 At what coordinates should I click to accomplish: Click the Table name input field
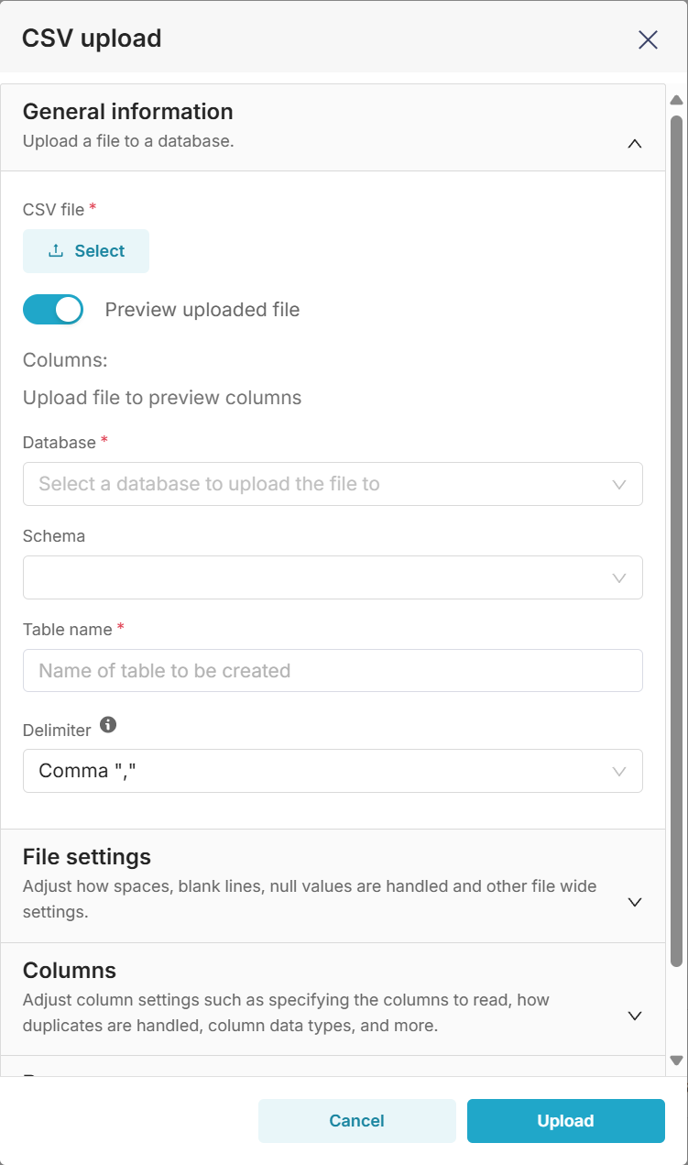pyautogui.click(x=333, y=671)
